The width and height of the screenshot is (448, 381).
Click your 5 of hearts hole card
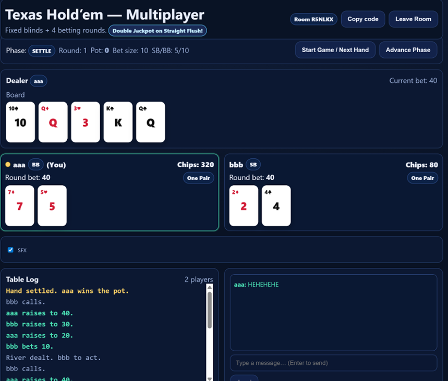(x=52, y=206)
